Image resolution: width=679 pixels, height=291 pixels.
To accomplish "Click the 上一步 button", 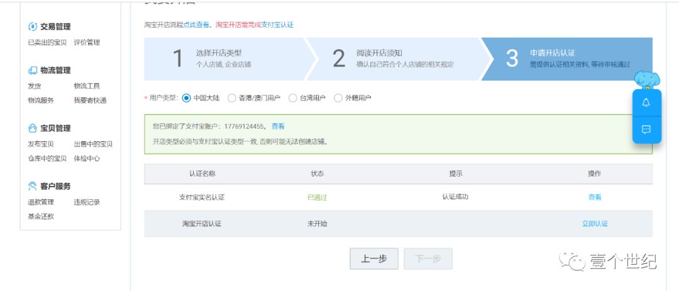I will pos(373,259).
